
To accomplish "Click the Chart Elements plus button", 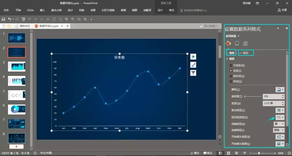I will pyautogui.click(x=193, y=57).
